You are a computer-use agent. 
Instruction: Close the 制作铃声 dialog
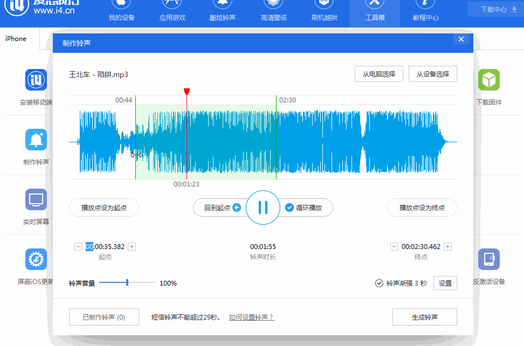pos(461,39)
